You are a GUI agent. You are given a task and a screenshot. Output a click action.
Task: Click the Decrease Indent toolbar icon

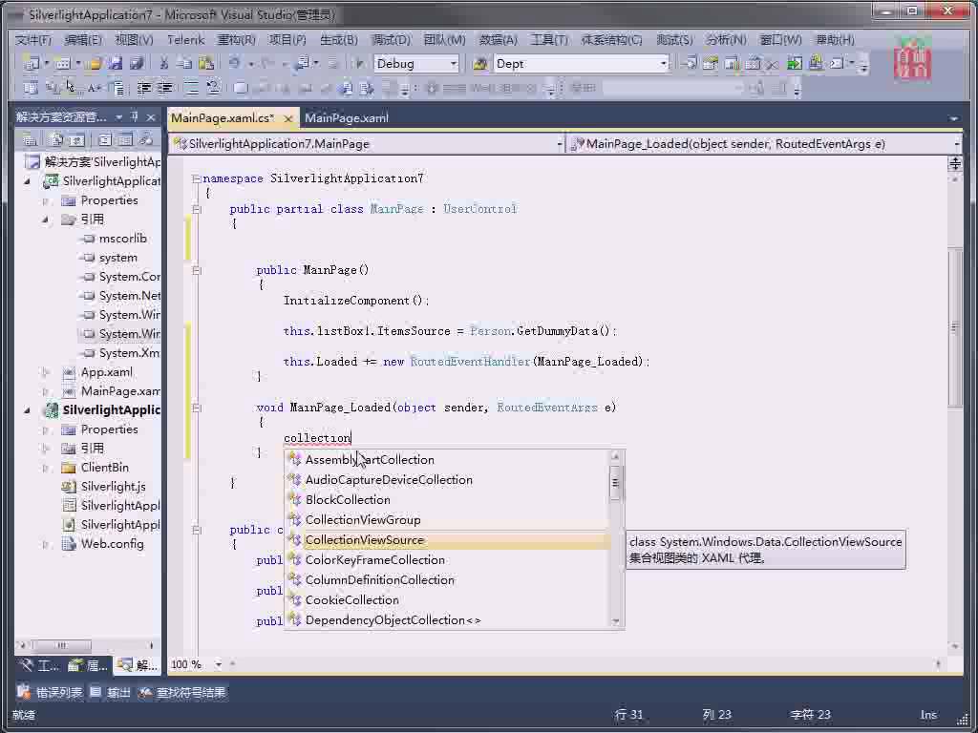tap(144, 88)
